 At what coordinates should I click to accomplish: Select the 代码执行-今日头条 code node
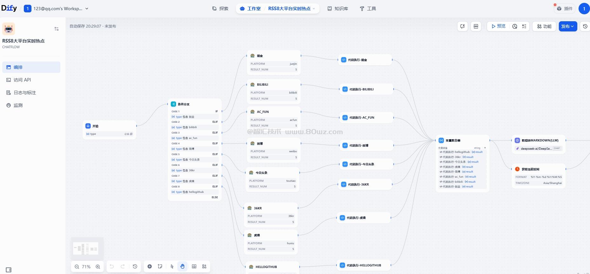pyautogui.click(x=367, y=164)
